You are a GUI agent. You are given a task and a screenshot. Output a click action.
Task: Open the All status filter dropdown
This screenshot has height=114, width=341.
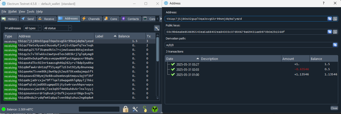(x=57, y=28)
